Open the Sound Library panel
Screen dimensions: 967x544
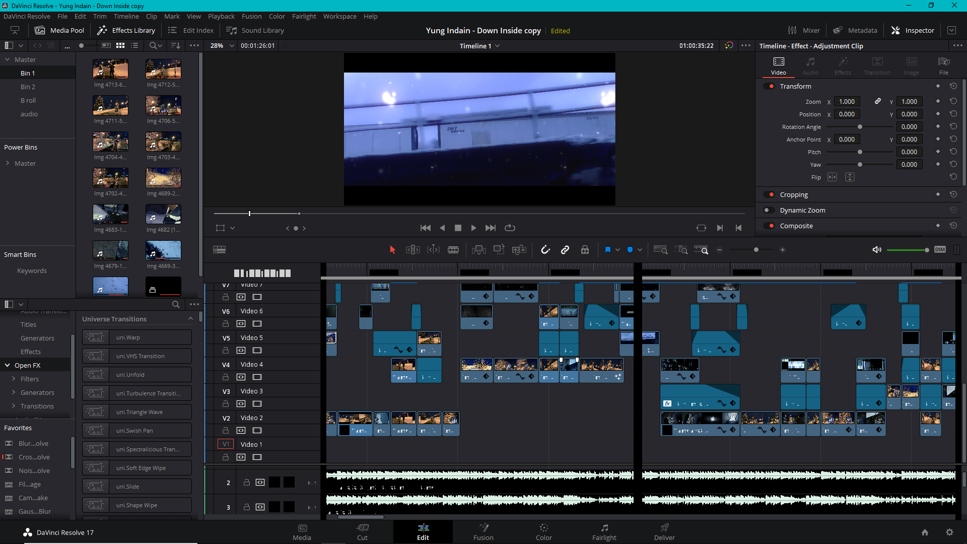pyautogui.click(x=255, y=30)
